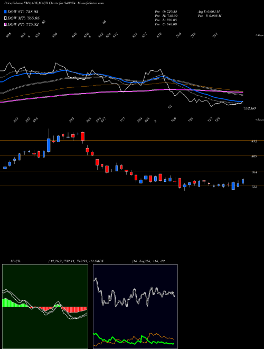Click the Pre L: 726.05 value
The width and height of the screenshot is (264, 349).
pos(166,20)
